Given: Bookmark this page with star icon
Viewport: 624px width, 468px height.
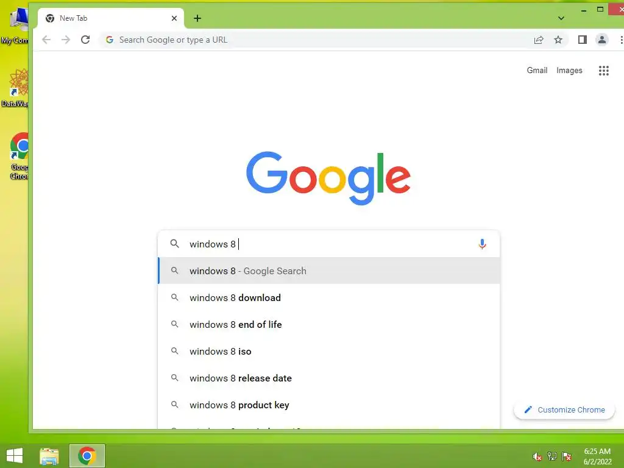Looking at the screenshot, I should click(x=558, y=40).
